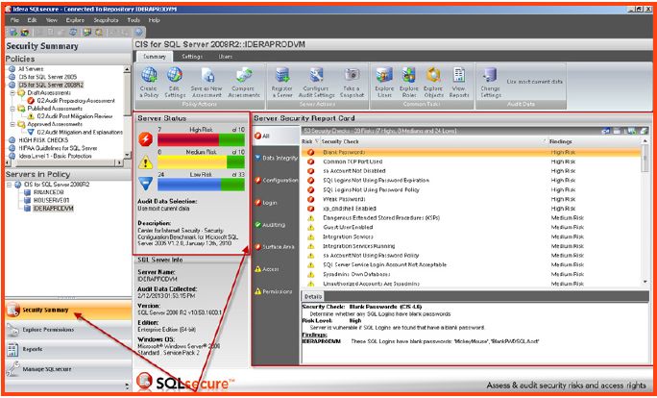
Task: Sort by the Findings column header
Action: point(595,141)
